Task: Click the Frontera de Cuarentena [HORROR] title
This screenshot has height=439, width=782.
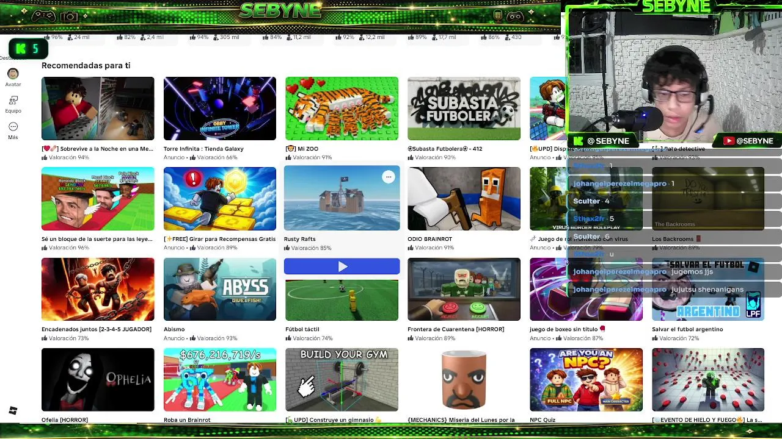Action: pos(456,329)
